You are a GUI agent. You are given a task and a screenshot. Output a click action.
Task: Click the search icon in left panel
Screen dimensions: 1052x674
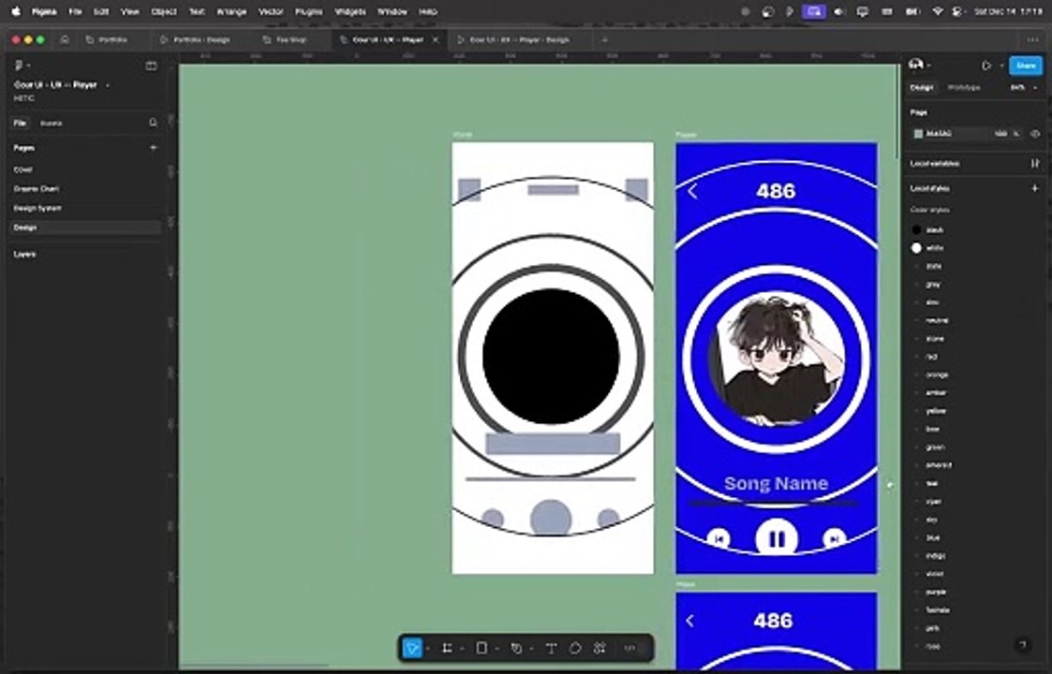click(153, 123)
